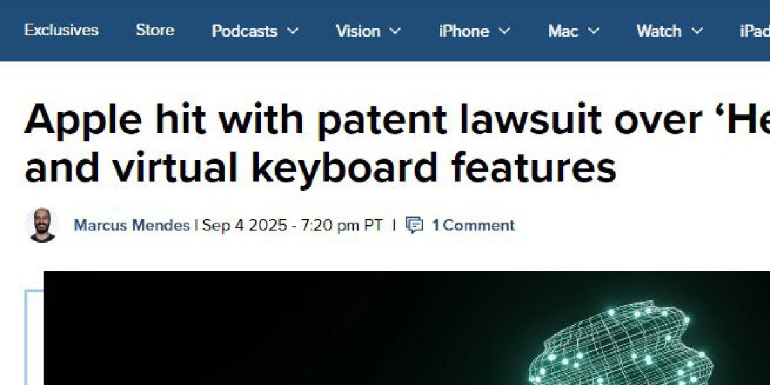This screenshot has height=385, width=770.
Task: Click the Mac nav label
Action: click(x=563, y=31)
